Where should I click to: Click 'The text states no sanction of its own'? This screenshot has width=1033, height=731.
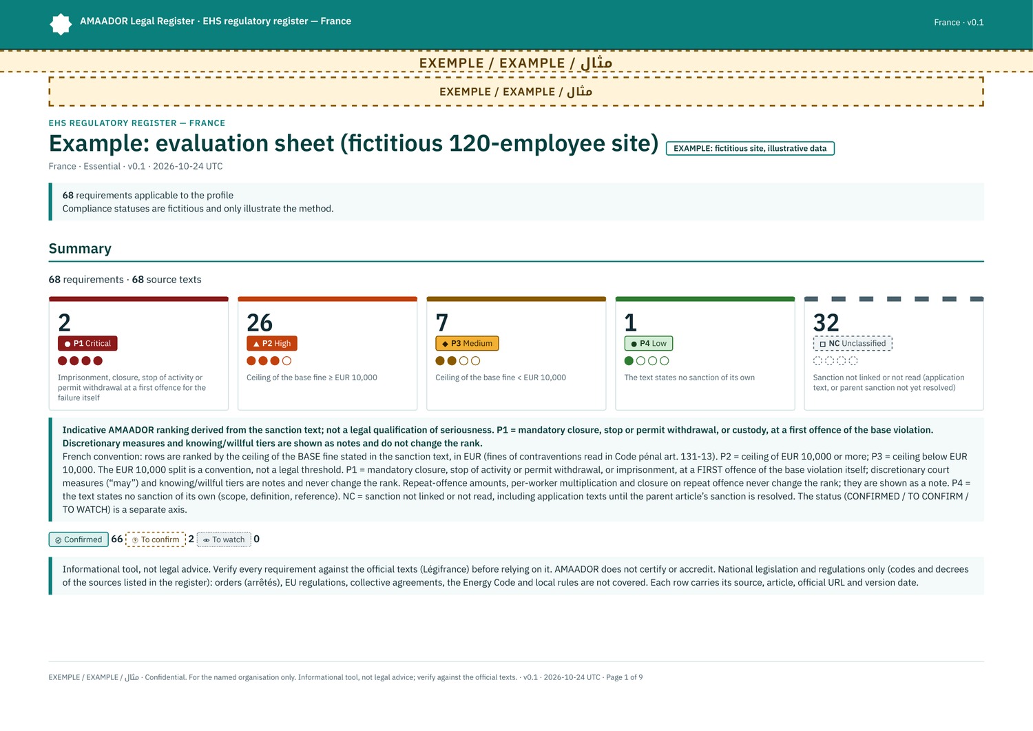[689, 378]
